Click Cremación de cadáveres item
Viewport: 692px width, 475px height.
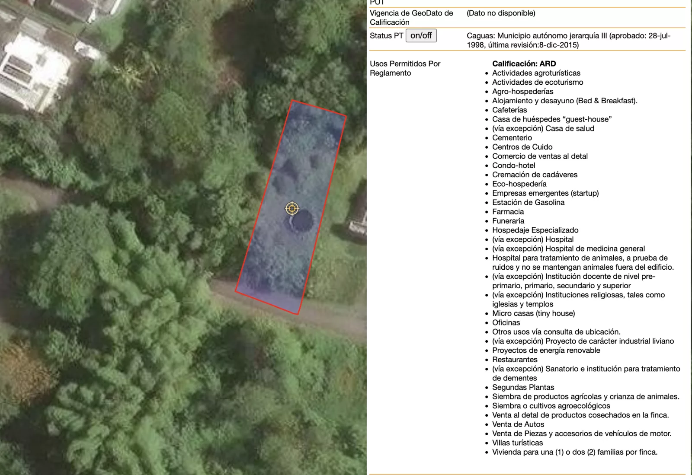click(535, 175)
